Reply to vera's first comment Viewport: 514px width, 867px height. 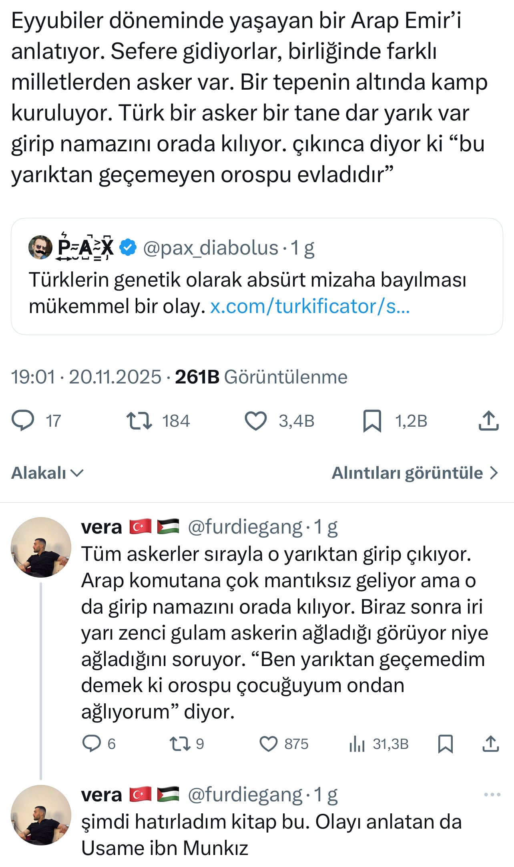[x=92, y=744]
